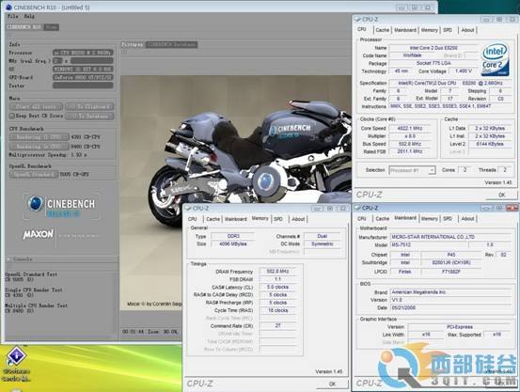Click the Graphic Interface Version PCI-Express
This screenshot has width=520, height=392.
[x=459, y=327]
